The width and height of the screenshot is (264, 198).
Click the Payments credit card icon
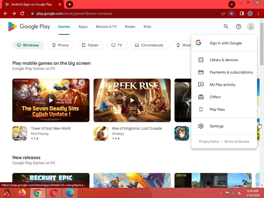click(201, 72)
